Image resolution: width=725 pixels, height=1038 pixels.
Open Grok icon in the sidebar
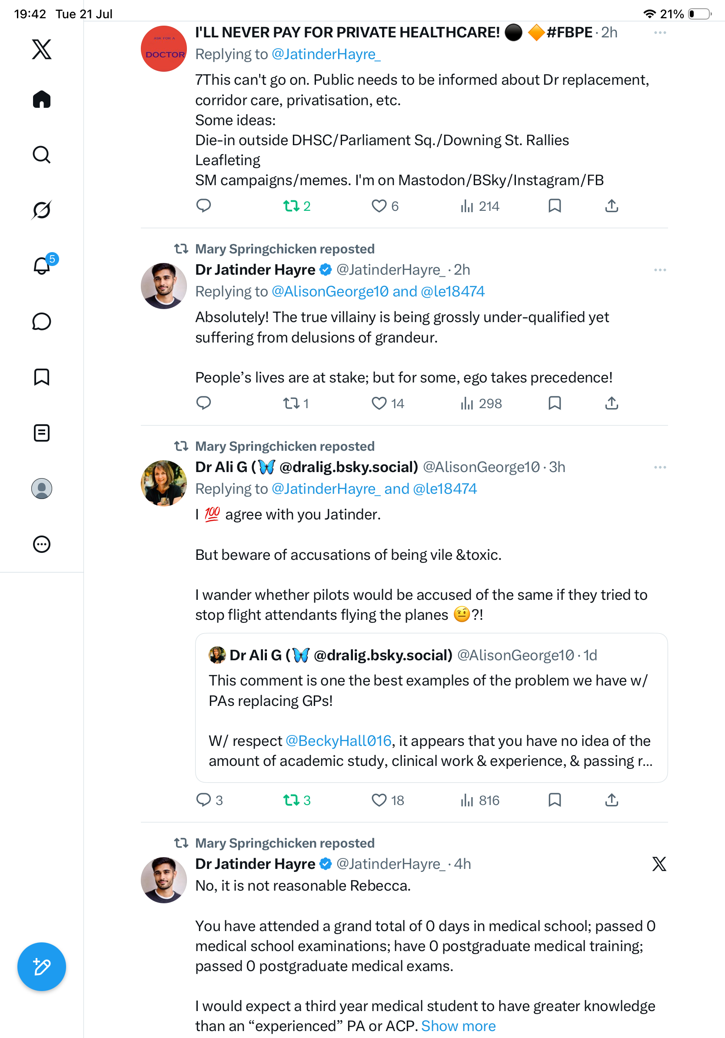point(42,210)
